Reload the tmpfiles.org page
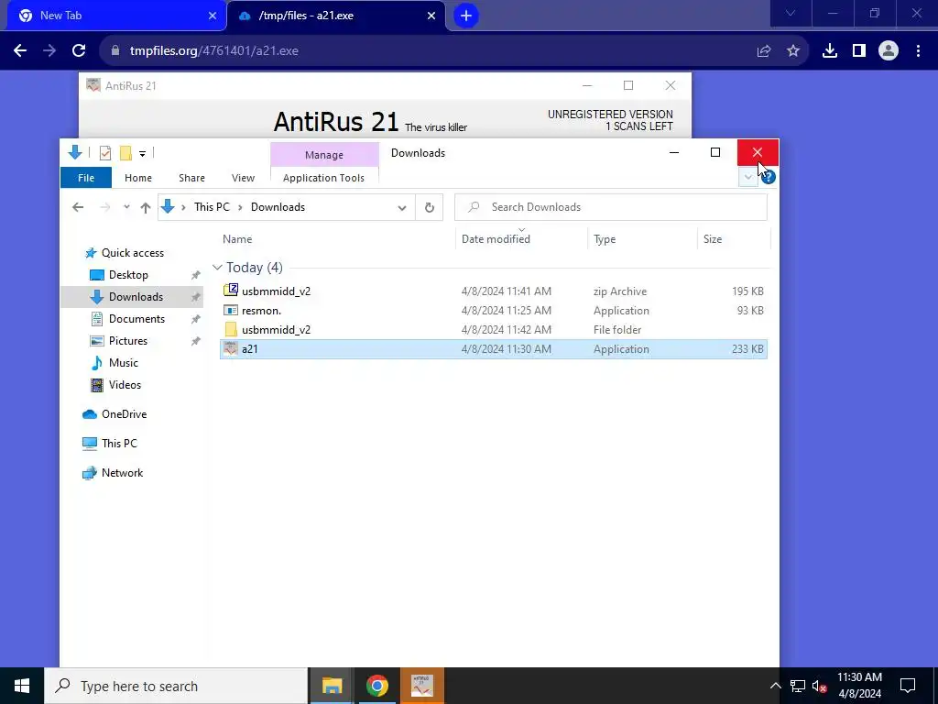The width and height of the screenshot is (938, 704). coord(79,51)
